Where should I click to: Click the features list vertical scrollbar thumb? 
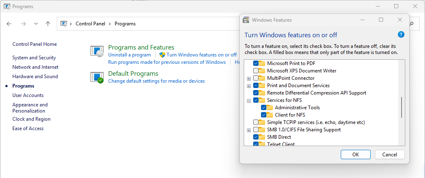coord(402,107)
